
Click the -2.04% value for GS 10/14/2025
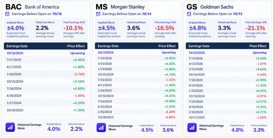coord(261,75)
